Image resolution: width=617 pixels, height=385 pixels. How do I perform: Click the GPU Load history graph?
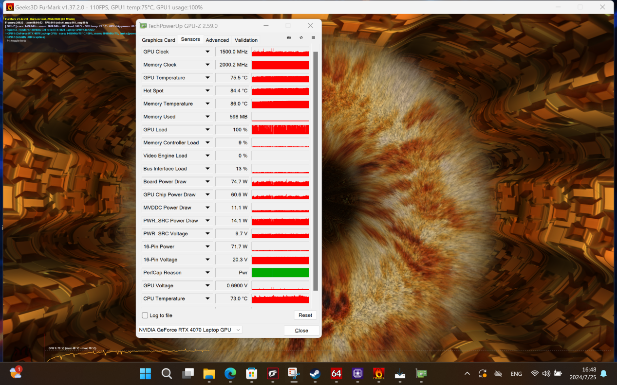tap(280, 130)
